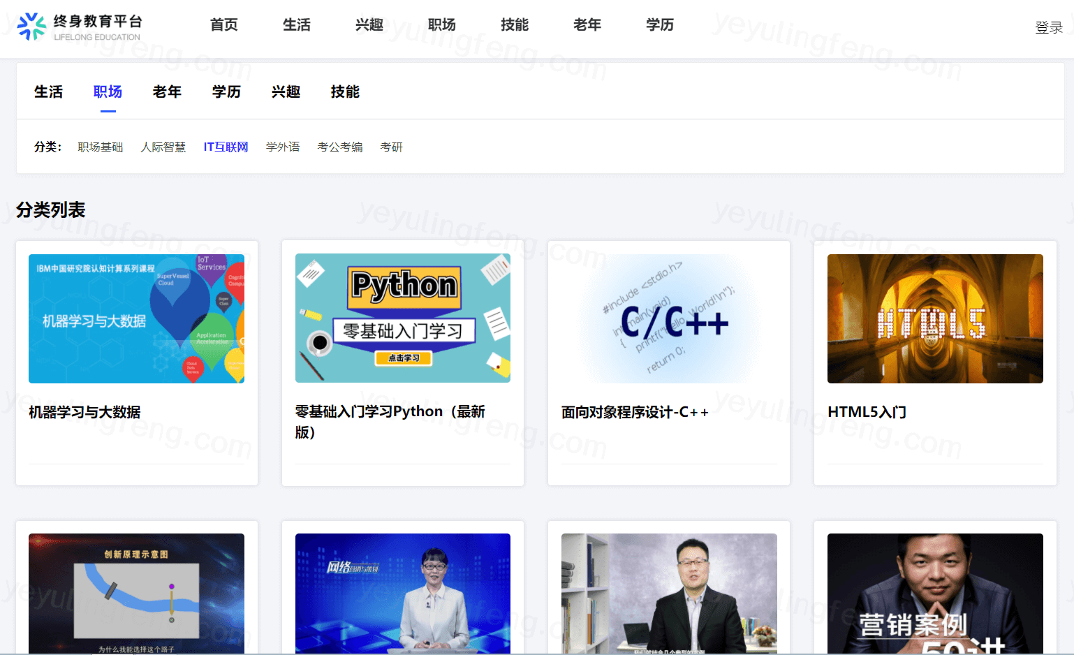
Task: Click the 零基础入门学习Python（最新版）title
Action: pos(390,422)
